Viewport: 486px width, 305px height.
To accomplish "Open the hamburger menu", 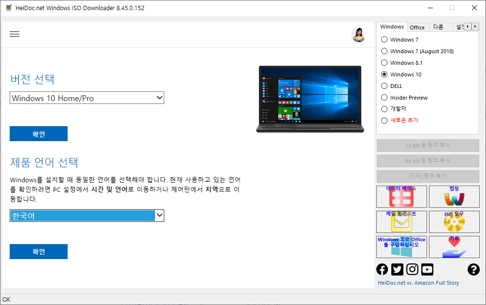I will 14,34.
